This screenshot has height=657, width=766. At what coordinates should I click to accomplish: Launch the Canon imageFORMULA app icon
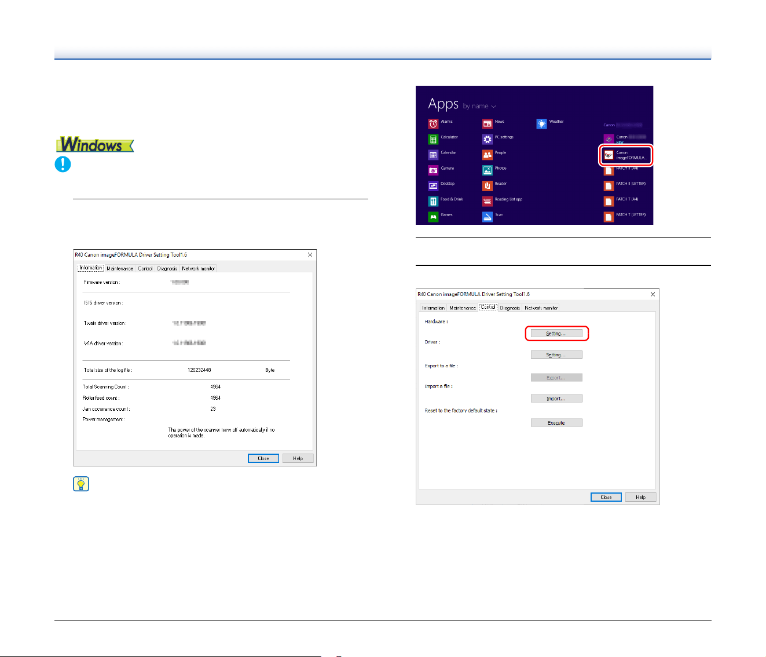coord(609,155)
